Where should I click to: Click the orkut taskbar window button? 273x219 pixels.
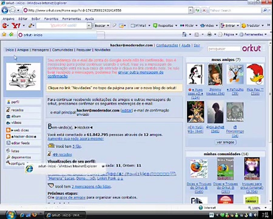(65, 215)
